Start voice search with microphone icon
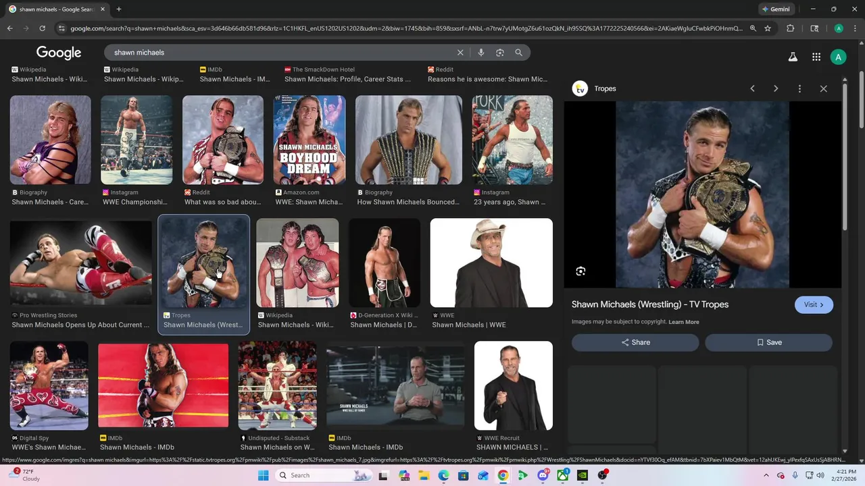Image resolution: width=865 pixels, height=486 pixels. click(481, 53)
